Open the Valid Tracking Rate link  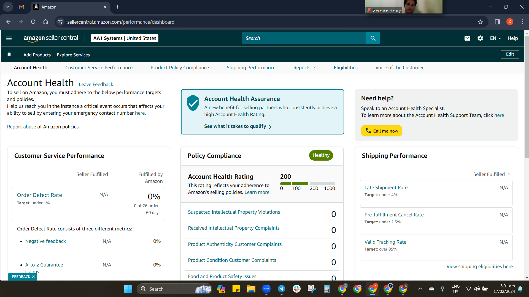tap(385, 242)
